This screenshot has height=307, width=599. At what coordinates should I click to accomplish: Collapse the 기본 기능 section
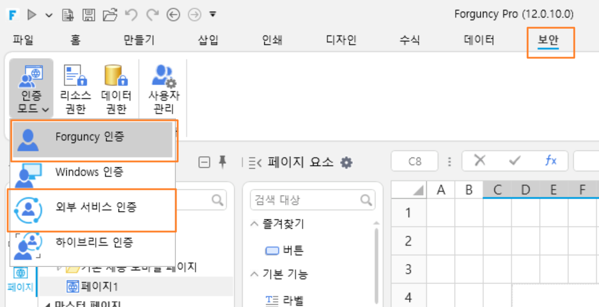254,274
